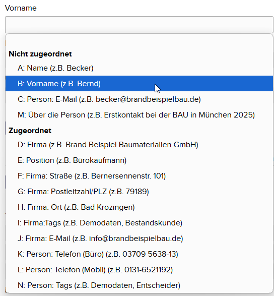Screen dimensions: 274x296
Task: Click the Vorname input field
Action: pyautogui.click(x=139, y=25)
